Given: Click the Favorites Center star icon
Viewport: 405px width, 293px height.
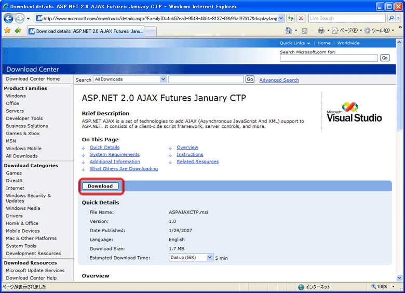Looking at the screenshot, I should pos(7,31).
